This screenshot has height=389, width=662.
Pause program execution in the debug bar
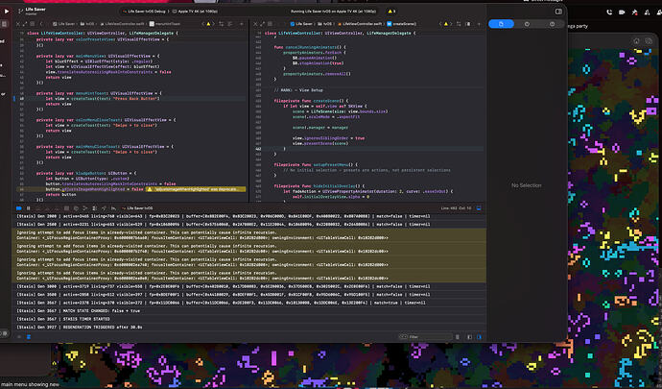click(28, 208)
